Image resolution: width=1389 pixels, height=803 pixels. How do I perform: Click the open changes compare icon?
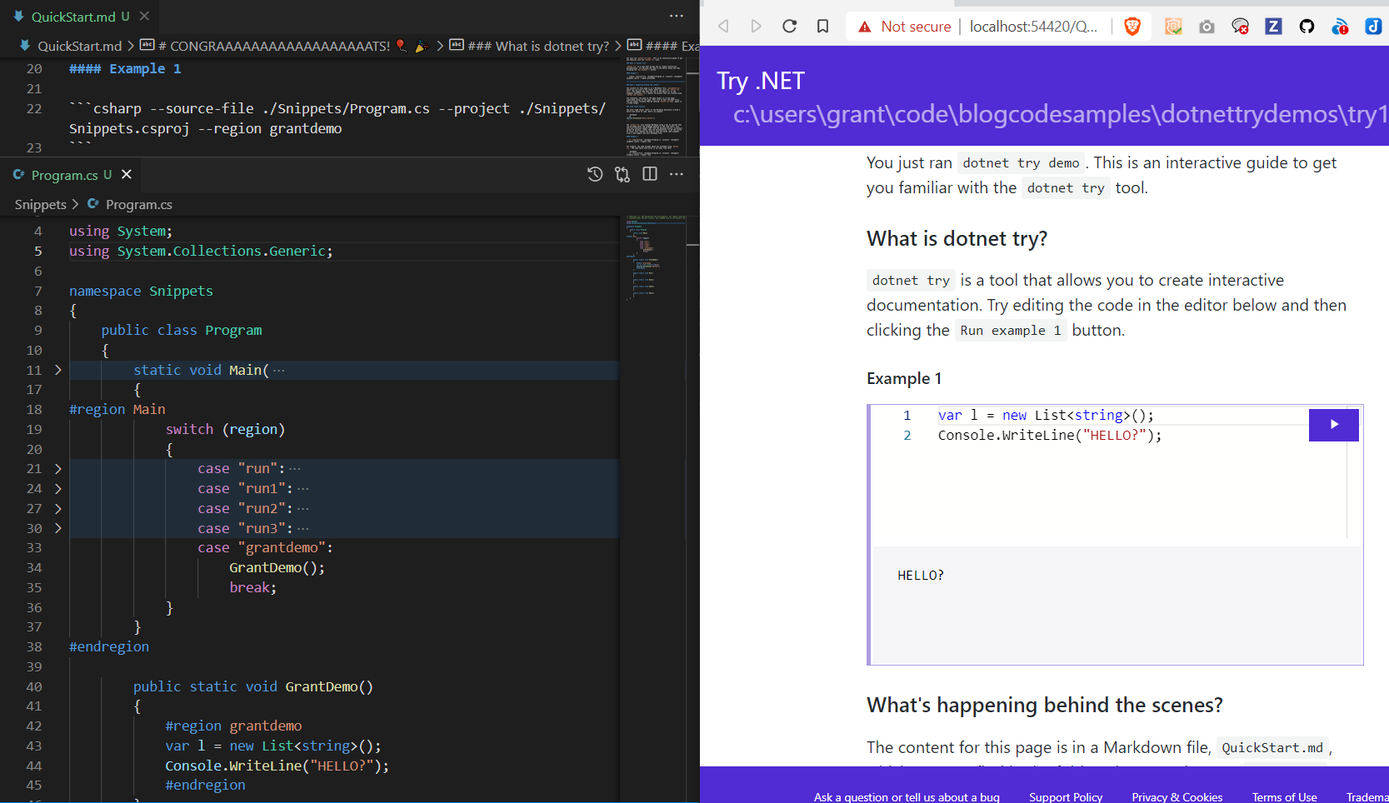[x=622, y=174]
